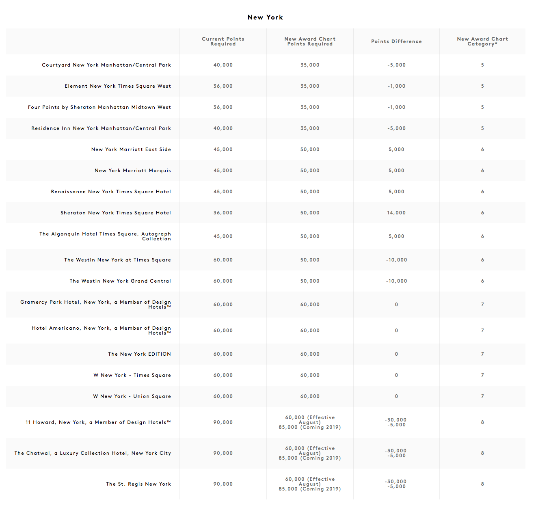Select the Current Points Required column header
The height and width of the screenshot is (510, 536).
(x=223, y=41)
